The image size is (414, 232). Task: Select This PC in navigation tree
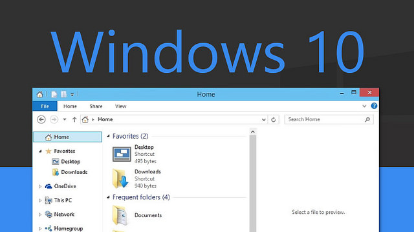63,200
